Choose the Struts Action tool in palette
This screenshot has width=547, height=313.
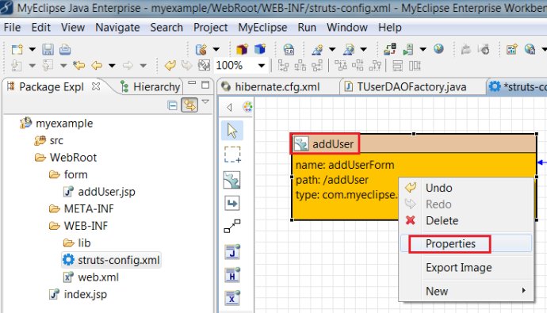[232, 180]
